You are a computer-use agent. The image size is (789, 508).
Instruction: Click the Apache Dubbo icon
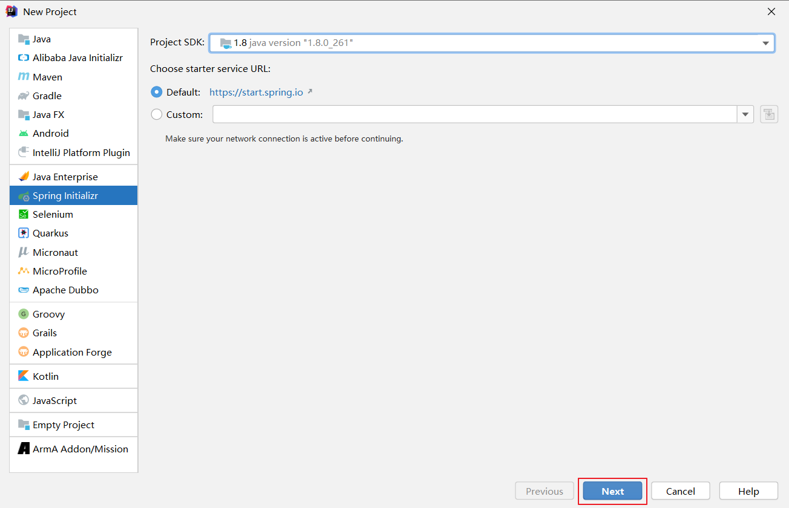24,290
